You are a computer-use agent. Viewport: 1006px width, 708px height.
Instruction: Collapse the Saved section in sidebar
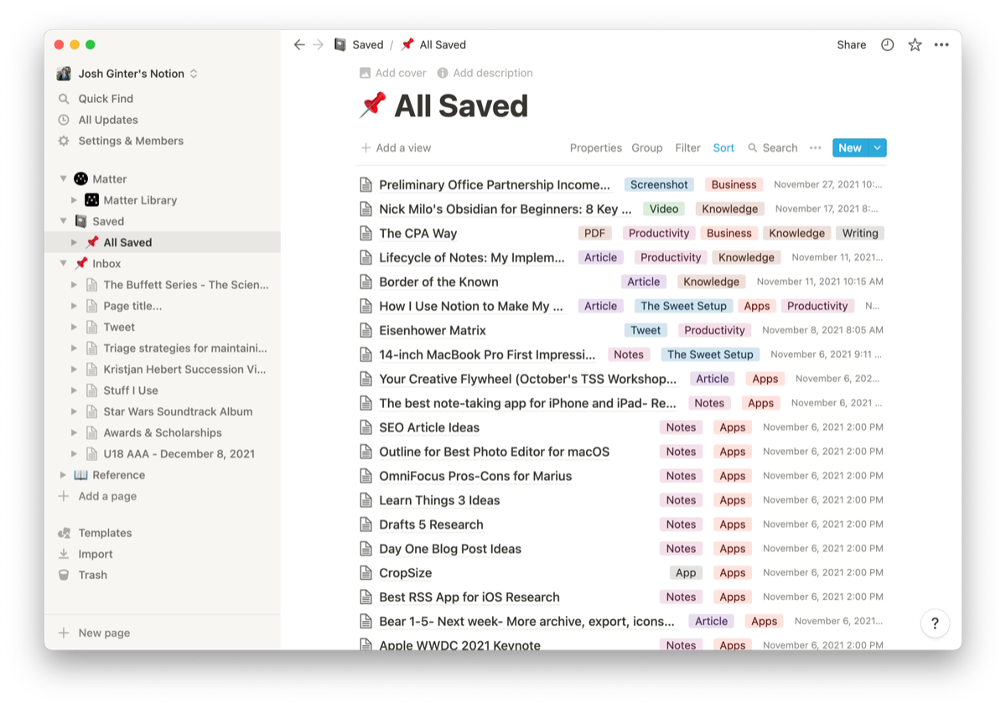(x=63, y=221)
